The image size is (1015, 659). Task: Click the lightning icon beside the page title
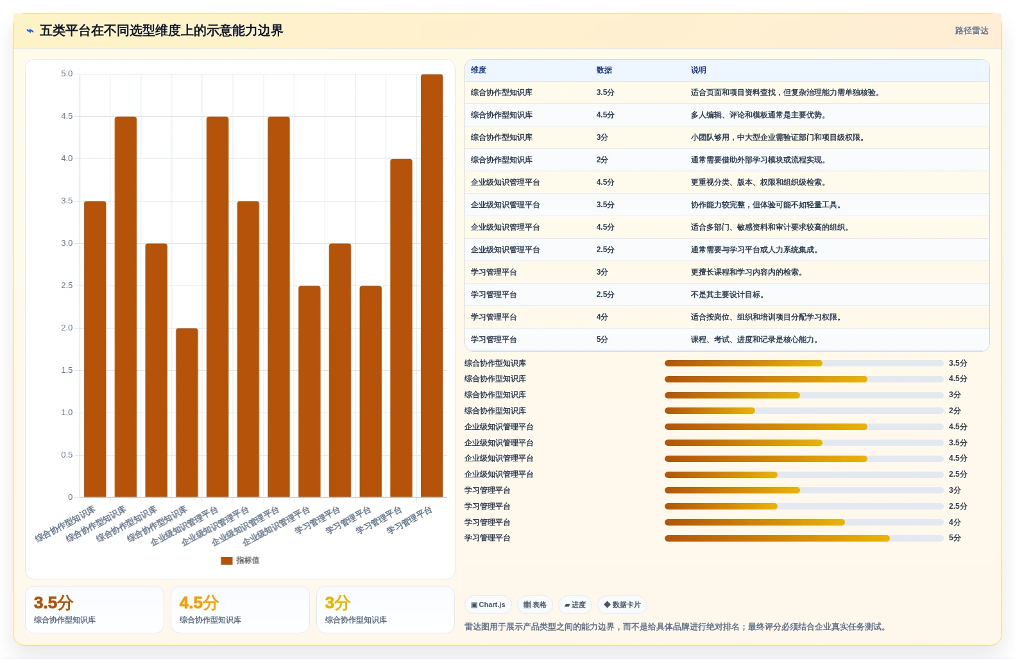coord(30,31)
